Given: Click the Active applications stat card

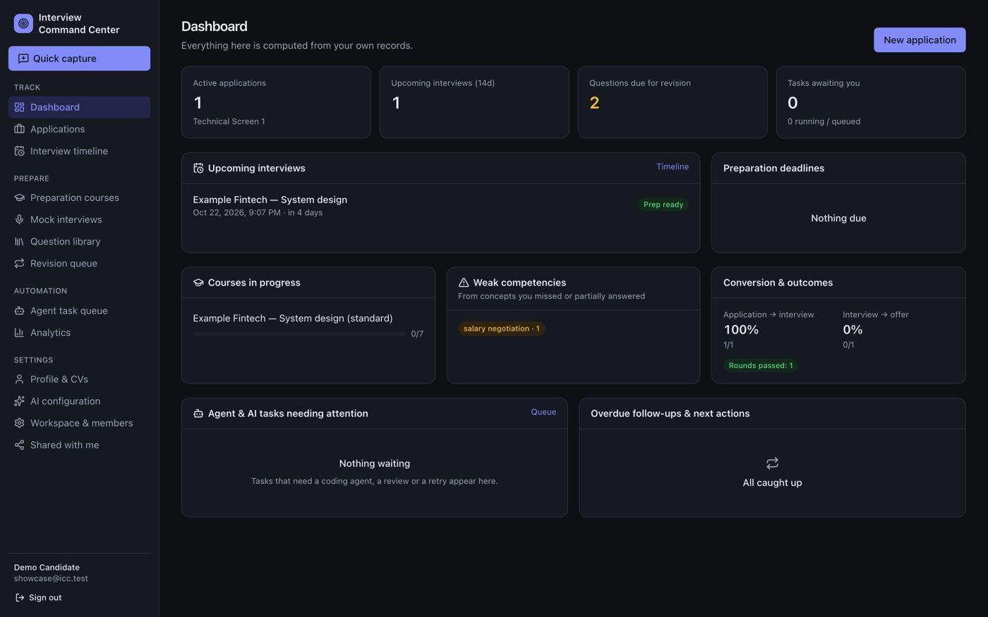Looking at the screenshot, I should [276, 102].
